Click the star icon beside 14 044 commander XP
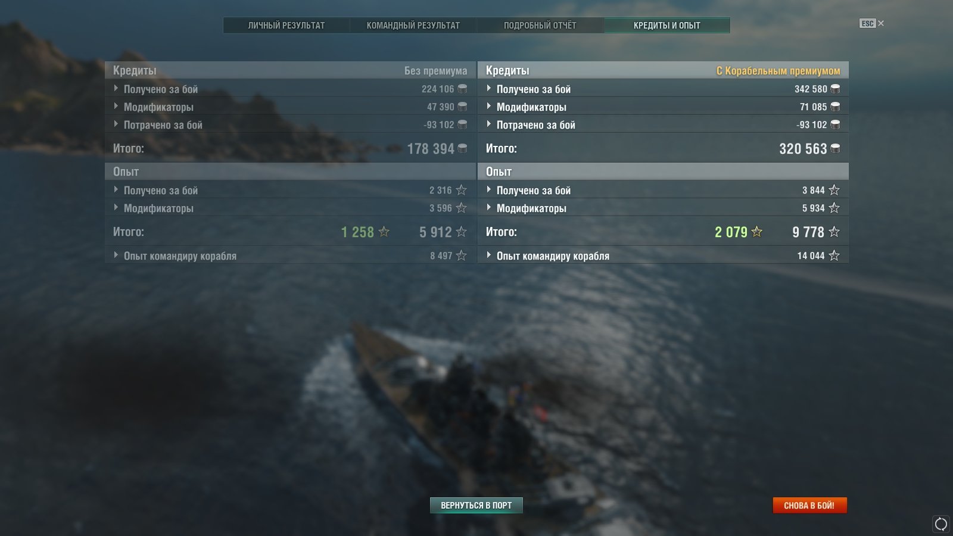The height and width of the screenshot is (536, 953). pos(834,255)
